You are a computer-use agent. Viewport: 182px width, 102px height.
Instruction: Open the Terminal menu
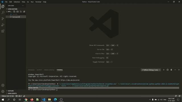click(x=38, y=2)
